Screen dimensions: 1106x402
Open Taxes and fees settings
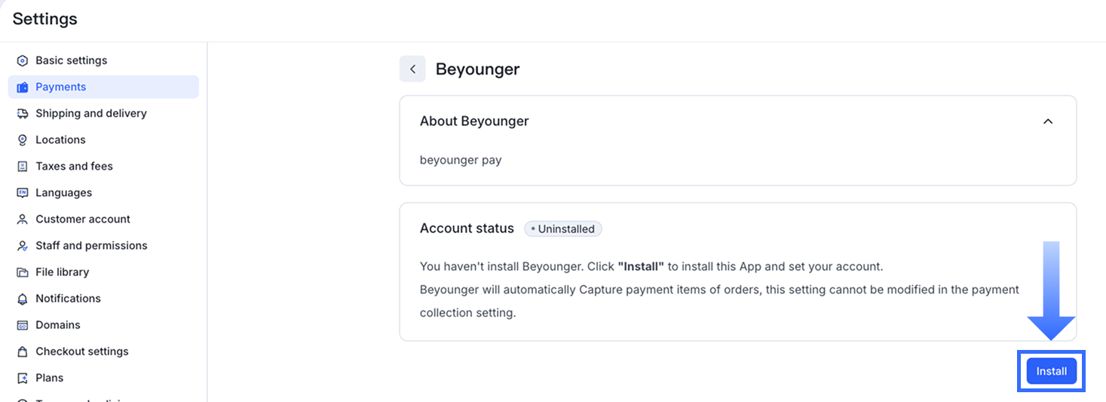click(x=74, y=167)
